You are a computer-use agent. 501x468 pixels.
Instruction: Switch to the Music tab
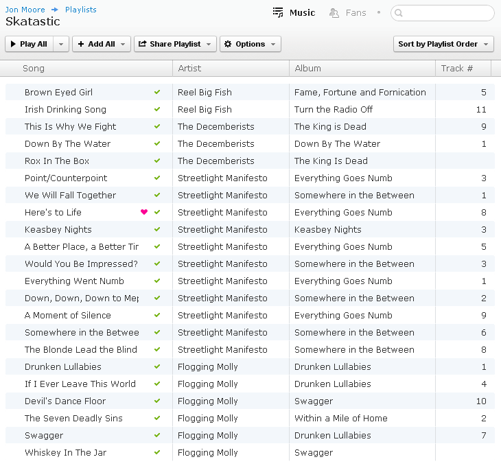coord(294,13)
